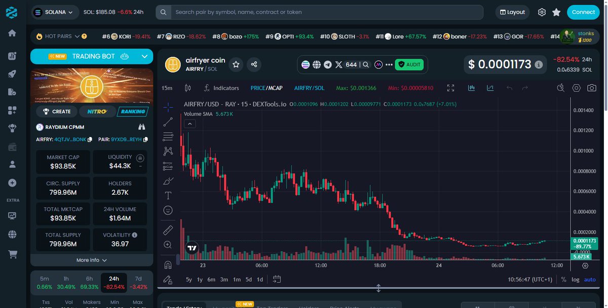
Task: Open the token website globe icon
Action: click(317, 65)
